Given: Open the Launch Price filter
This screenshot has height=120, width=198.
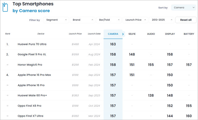Looking at the screenshot, I should (x=135, y=20).
